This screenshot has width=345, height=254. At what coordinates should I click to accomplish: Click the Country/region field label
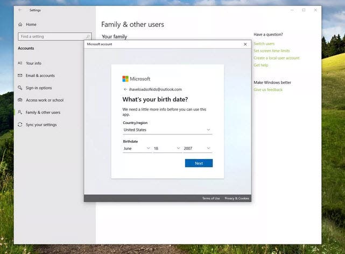135,123
